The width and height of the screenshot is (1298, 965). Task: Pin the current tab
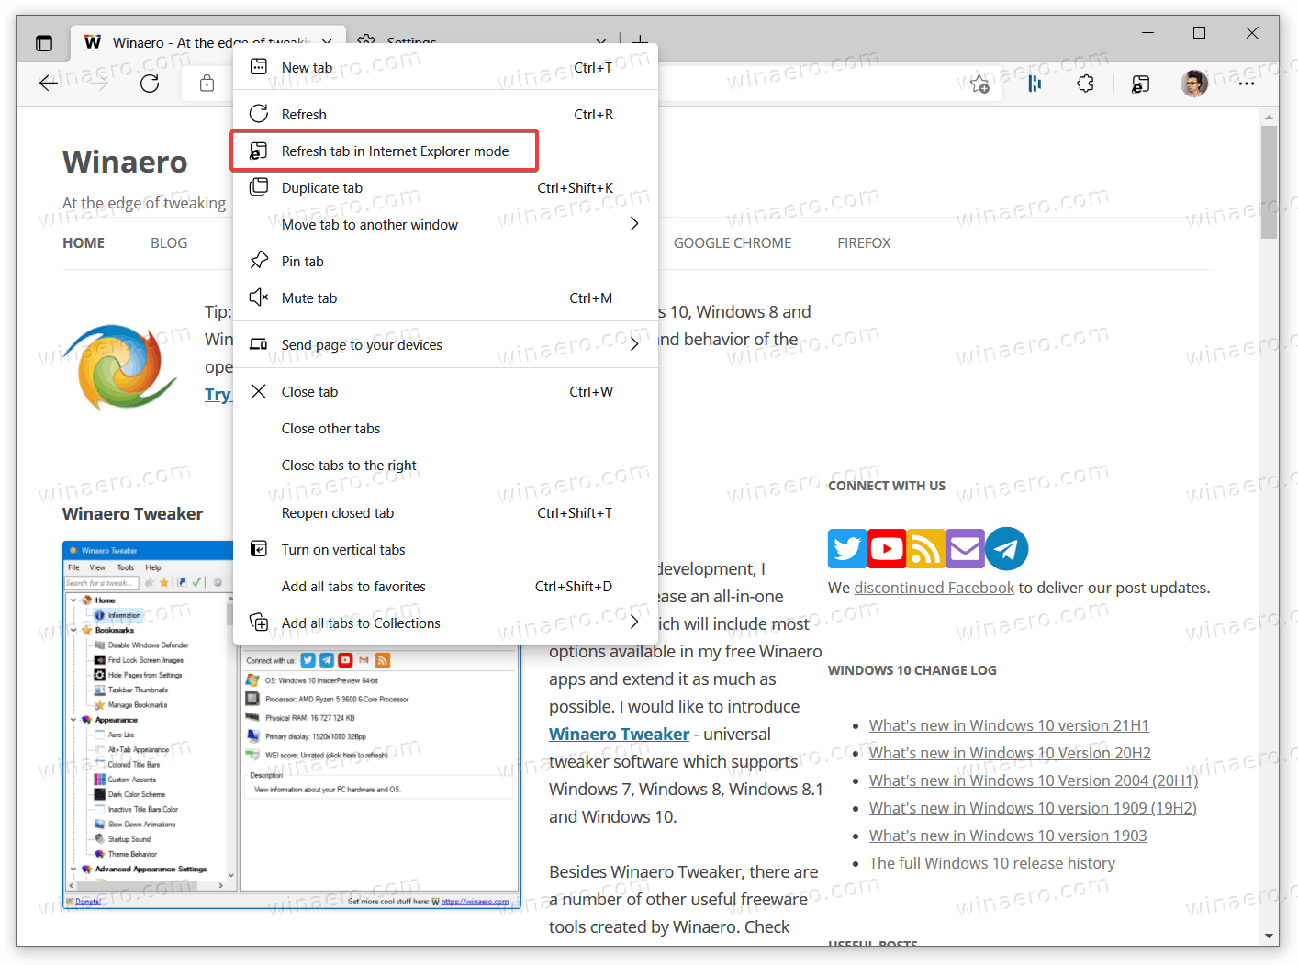tap(301, 261)
